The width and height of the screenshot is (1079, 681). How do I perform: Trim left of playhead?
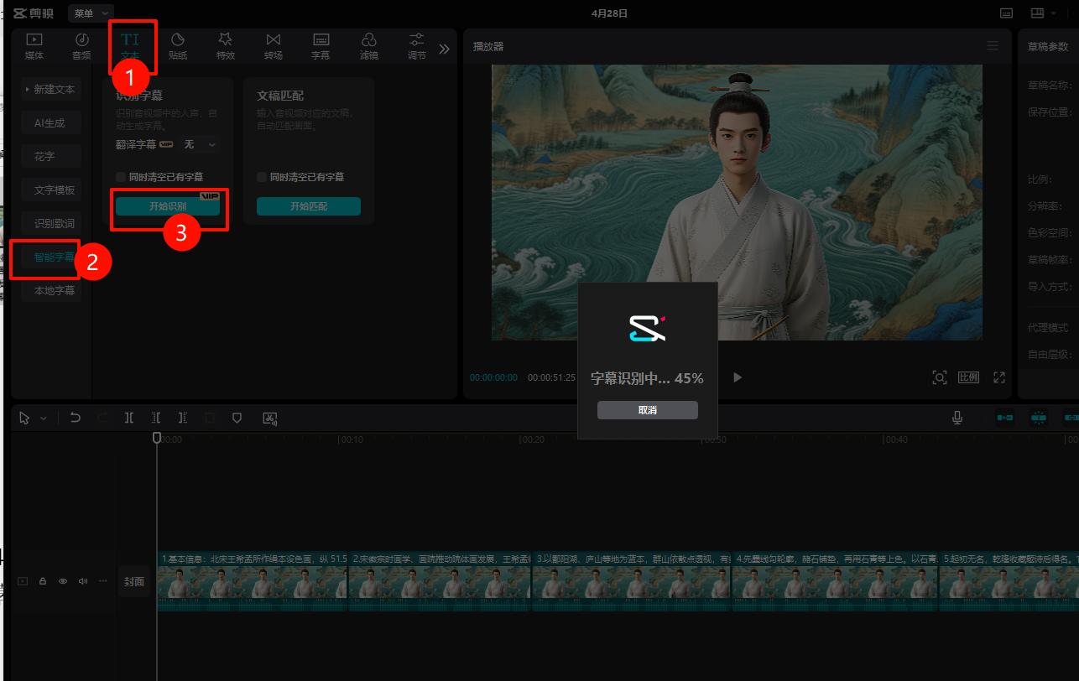(x=156, y=417)
